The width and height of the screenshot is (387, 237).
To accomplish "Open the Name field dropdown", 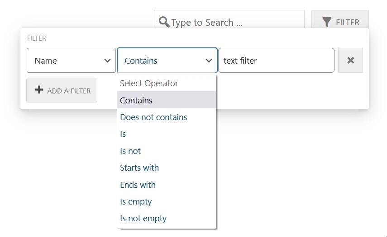I will [72, 60].
